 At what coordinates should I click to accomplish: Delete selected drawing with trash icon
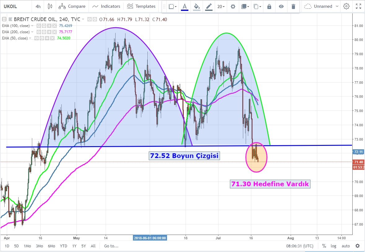[x=293, y=6]
